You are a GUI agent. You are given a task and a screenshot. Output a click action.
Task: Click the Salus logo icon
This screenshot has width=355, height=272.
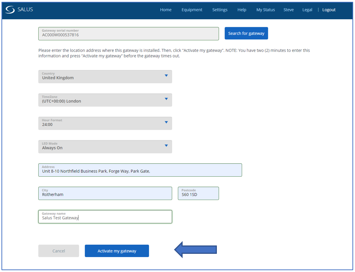tap(10, 10)
